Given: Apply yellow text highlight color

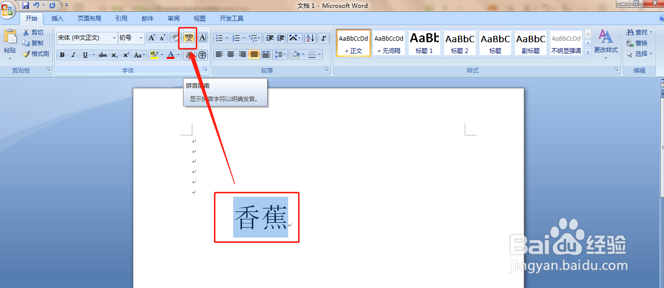Looking at the screenshot, I should [154, 55].
